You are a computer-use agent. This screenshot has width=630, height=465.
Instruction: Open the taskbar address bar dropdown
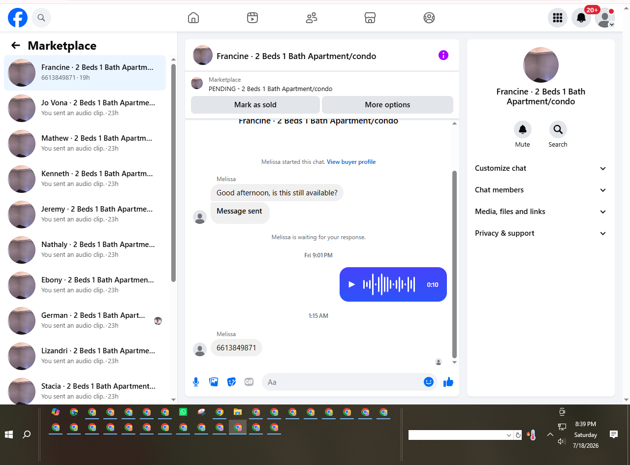(x=509, y=435)
